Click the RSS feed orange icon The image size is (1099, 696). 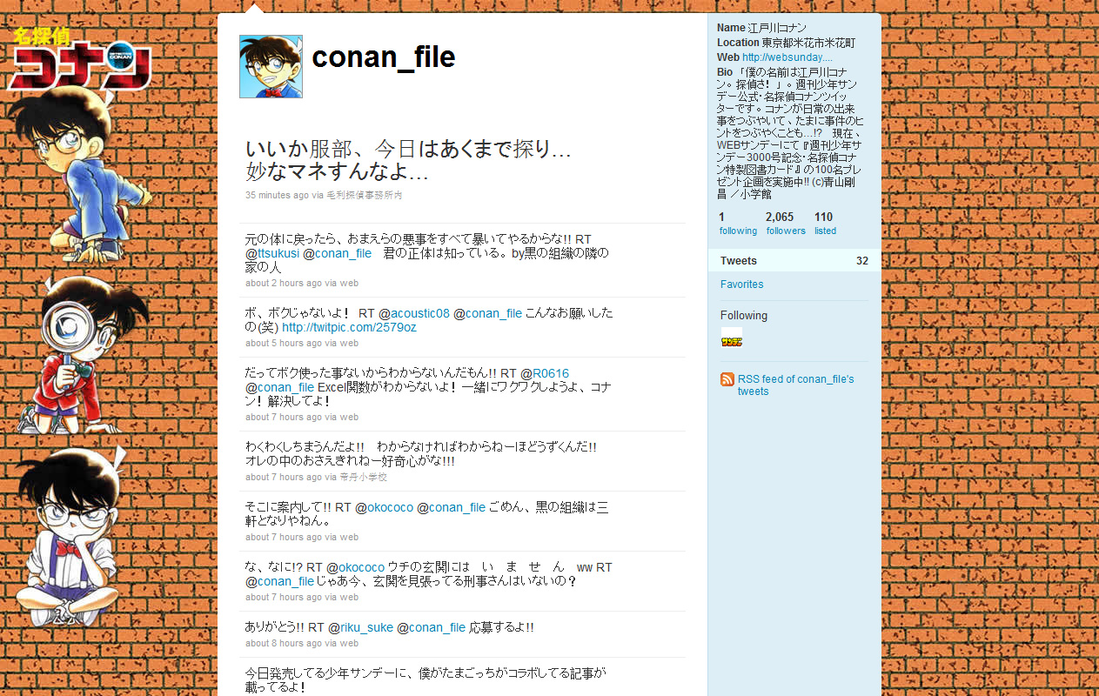(727, 379)
